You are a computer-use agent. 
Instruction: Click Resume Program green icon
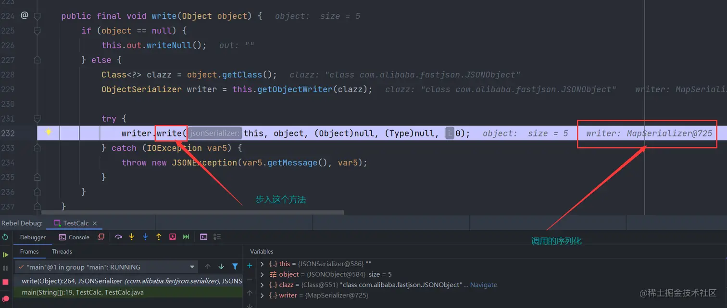coord(5,254)
